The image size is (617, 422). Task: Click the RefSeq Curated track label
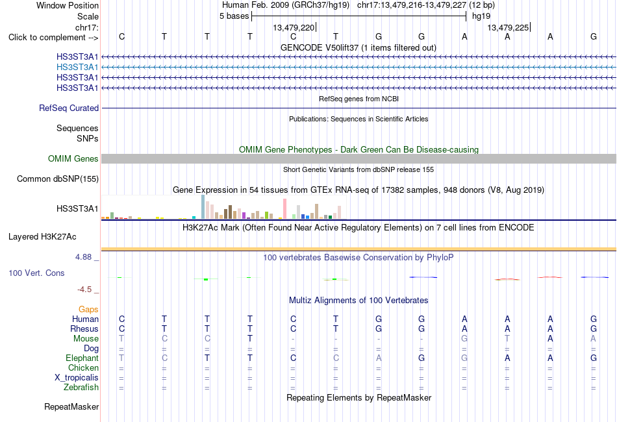(68, 108)
